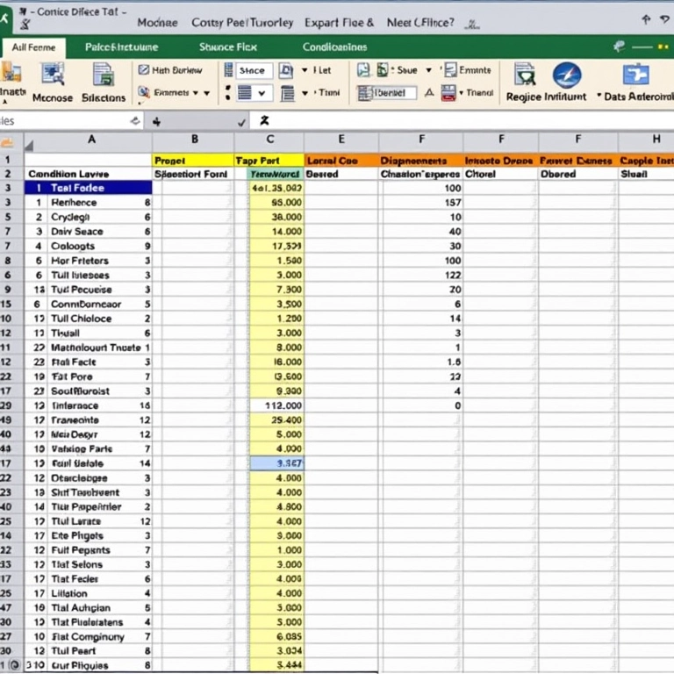The height and width of the screenshot is (674, 674).
Task: Select the yellow Proget header cell
Action: [194, 161]
